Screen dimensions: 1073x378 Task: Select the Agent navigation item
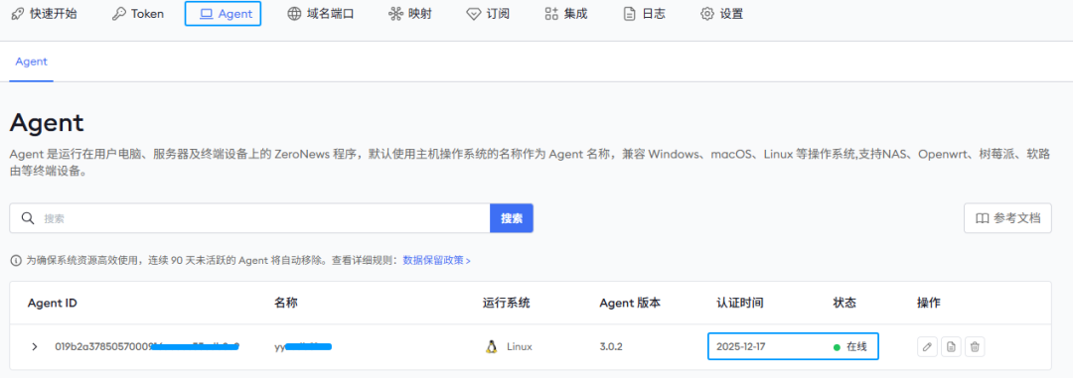pyautogui.click(x=224, y=14)
